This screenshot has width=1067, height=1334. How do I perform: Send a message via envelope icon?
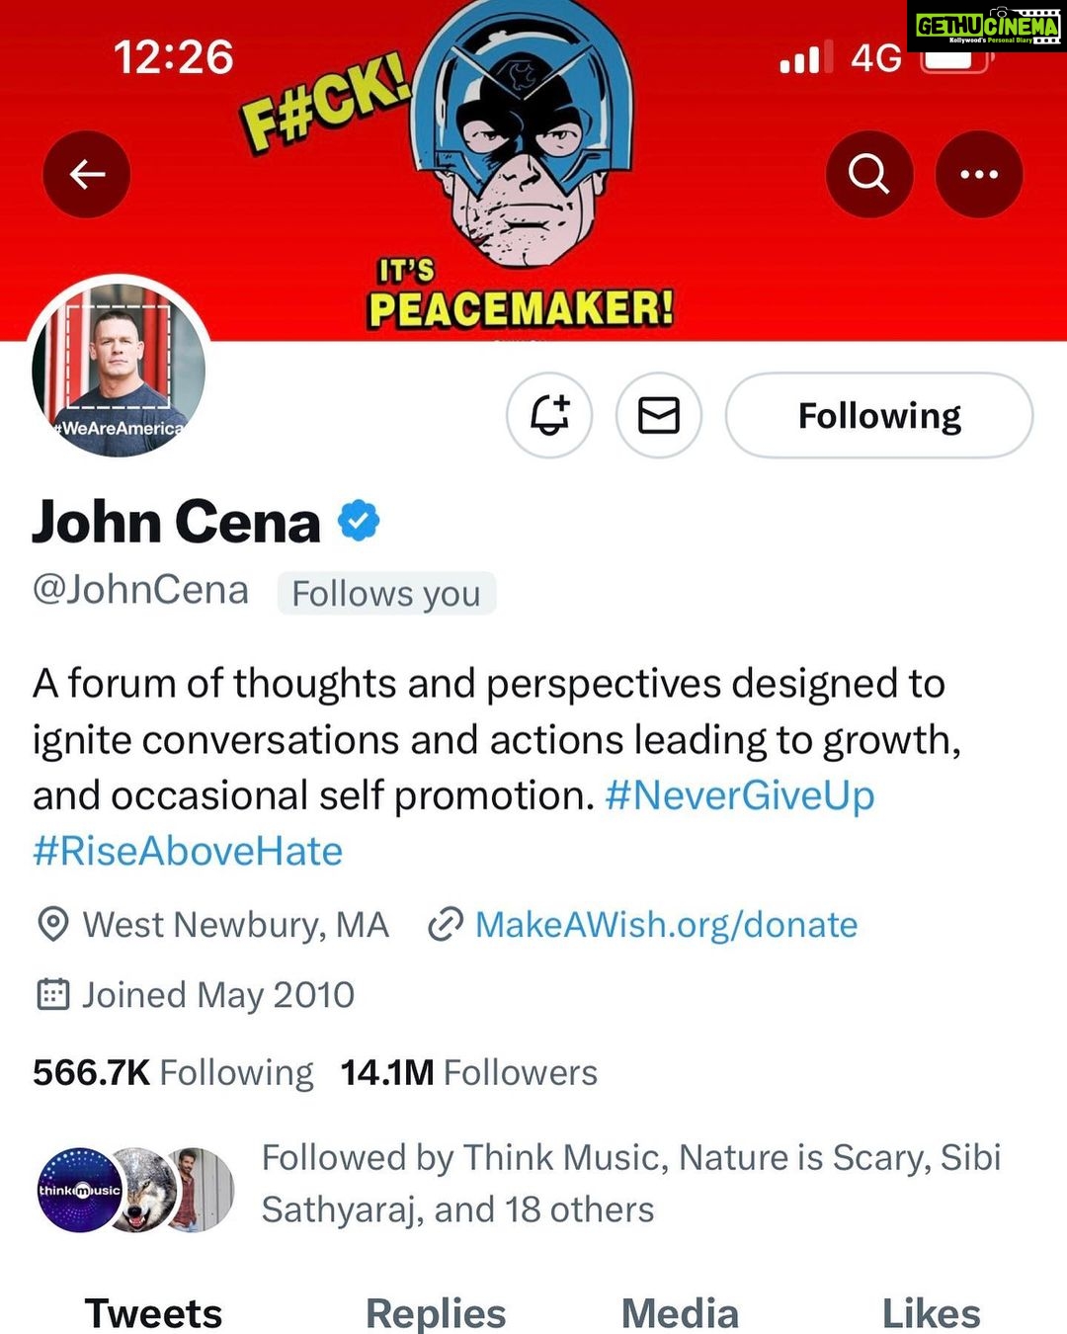659,415
